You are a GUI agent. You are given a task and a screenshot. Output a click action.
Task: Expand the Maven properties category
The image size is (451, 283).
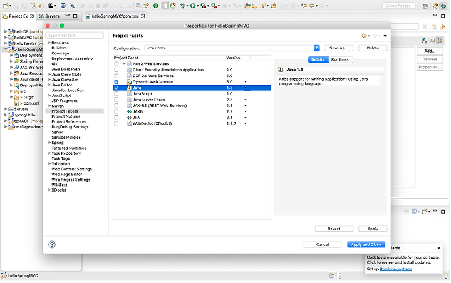click(49, 106)
